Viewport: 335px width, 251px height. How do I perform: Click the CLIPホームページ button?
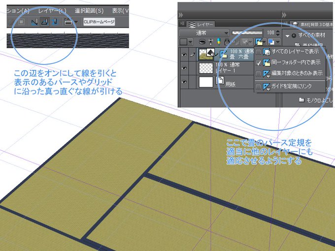click(x=99, y=22)
